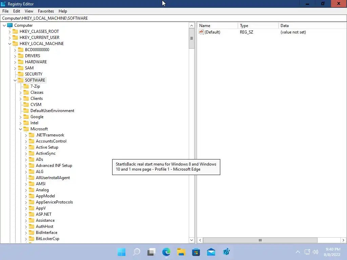
Task: Open the network status tray icon
Action: (x=307, y=252)
